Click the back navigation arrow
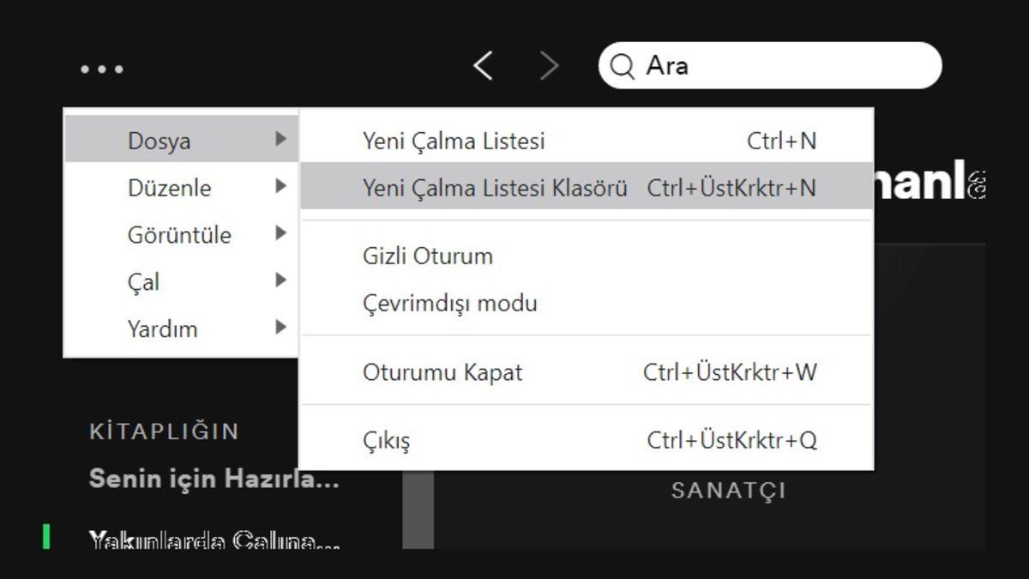 [x=482, y=65]
